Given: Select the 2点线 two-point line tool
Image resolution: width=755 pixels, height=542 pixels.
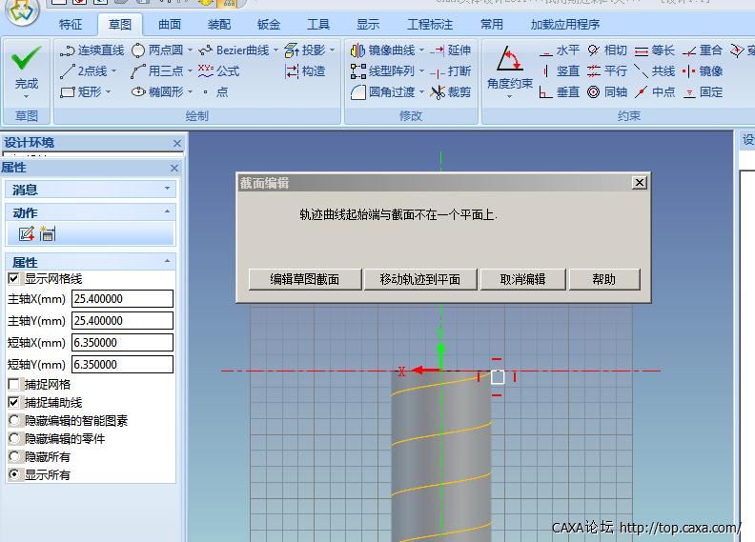Looking at the screenshot, I should coord(84,71).
